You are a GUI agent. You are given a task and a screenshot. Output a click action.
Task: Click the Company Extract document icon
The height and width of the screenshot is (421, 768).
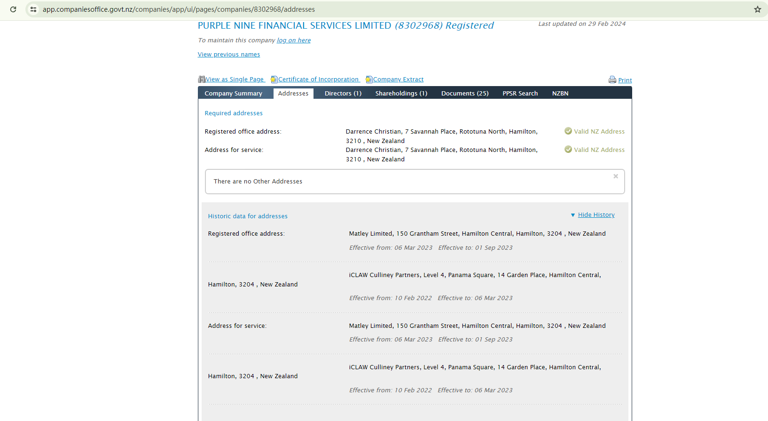coord(369,79)
